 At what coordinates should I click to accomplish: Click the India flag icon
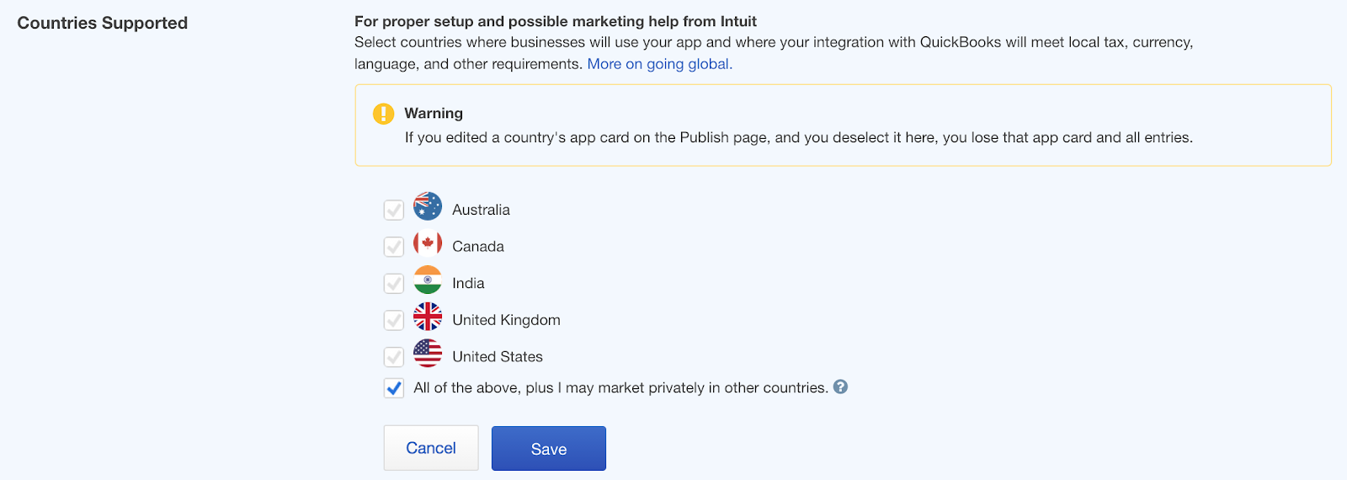point(428,280)
